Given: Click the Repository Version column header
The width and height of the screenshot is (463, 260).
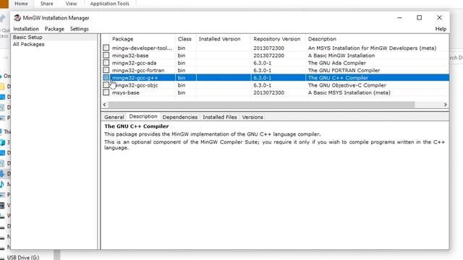Looking at the screenshot, I should point(276,39).
